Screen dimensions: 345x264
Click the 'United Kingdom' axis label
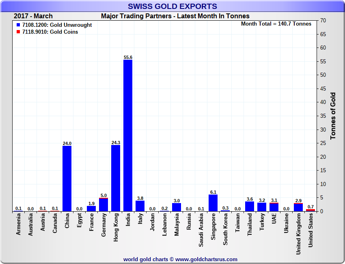[x=299, y=234]
